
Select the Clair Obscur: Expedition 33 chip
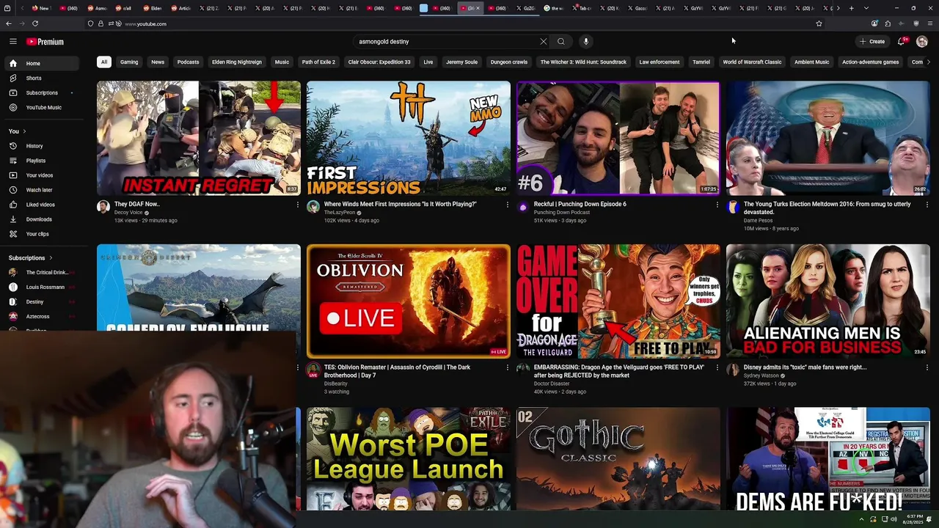[379, 62]
